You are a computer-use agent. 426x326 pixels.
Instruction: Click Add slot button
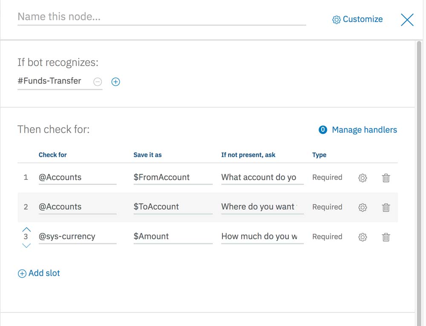click(x=39, y=273)
